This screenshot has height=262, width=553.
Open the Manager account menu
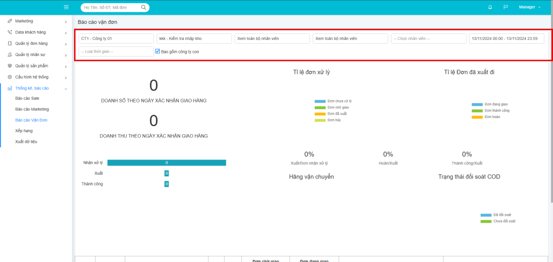[x=529, y=7]
